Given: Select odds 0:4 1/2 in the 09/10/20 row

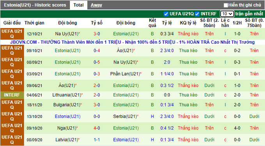Looking at the screenshot, I should (167, 128).
